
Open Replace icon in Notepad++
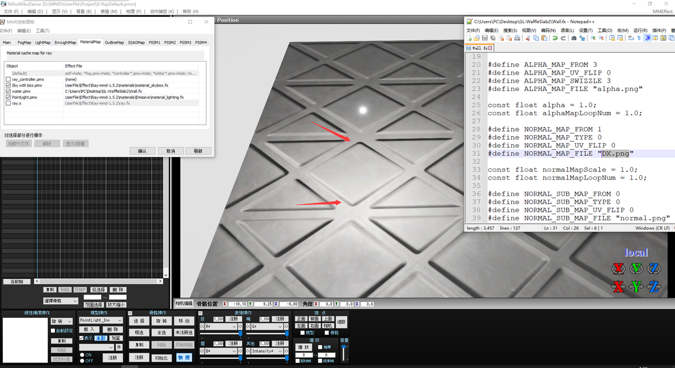(582, 38)
